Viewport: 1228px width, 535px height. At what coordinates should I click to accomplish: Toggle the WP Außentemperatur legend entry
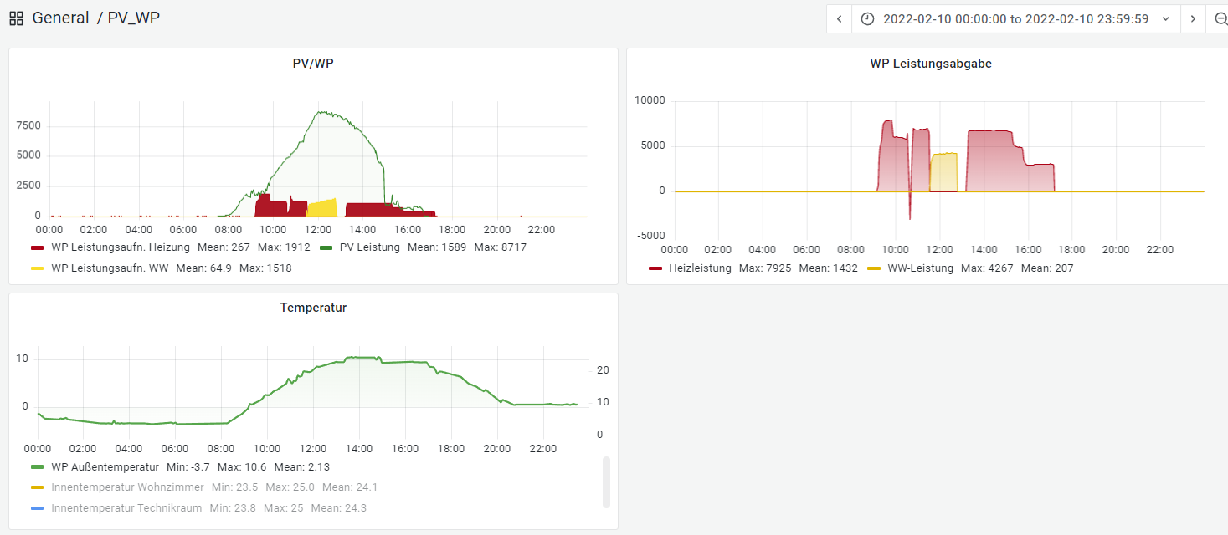point(105,467)
